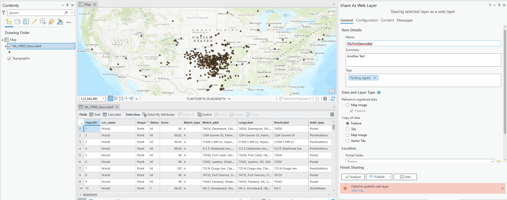Switch Contents to List By Data Source
This screenshot has height=200, width=507.
18,22
